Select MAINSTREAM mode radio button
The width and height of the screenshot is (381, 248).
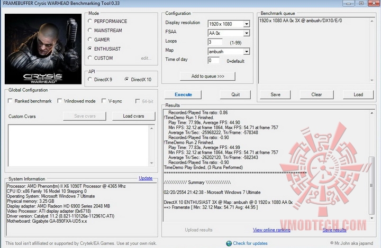pos(90,30)
